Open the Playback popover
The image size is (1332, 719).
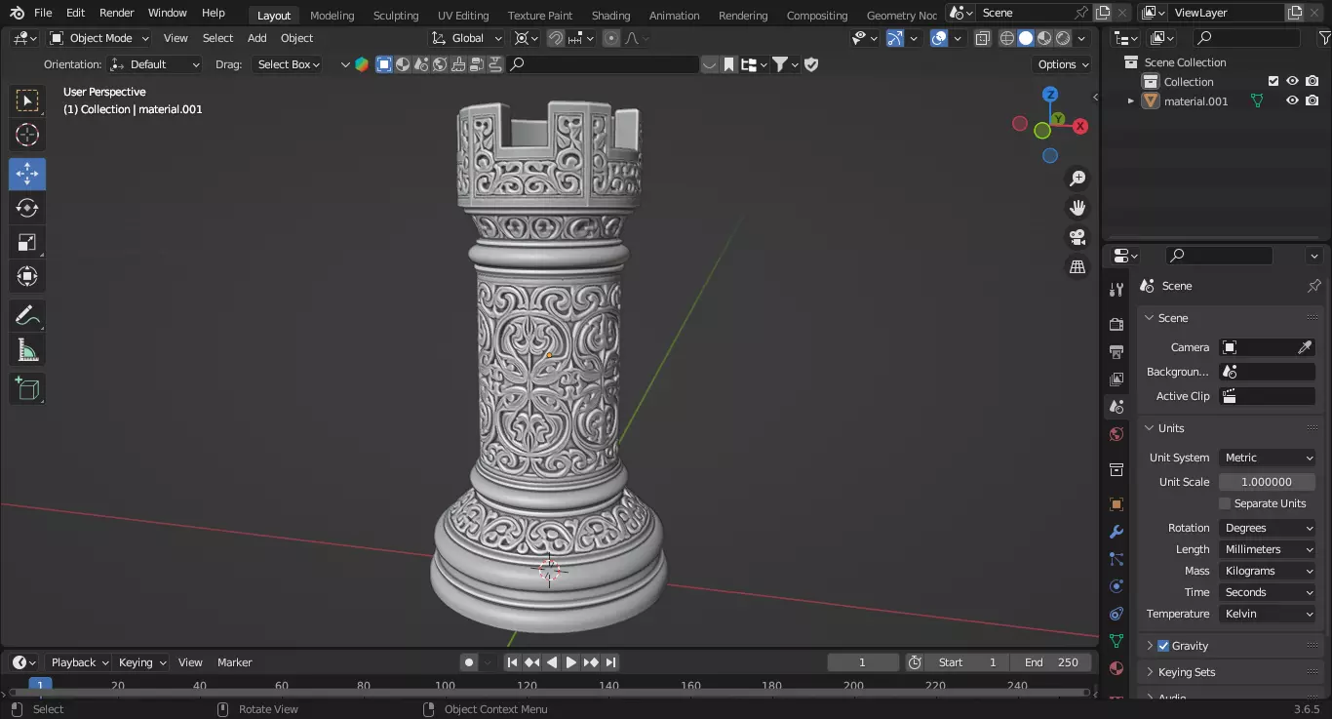pos(79,662)
